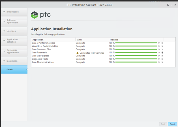Click the X icon for Creo Thumbnail Viewer

[162, 62]
